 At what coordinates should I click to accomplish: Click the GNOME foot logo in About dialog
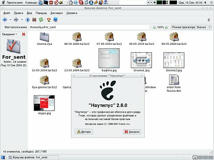coord(108,90)
